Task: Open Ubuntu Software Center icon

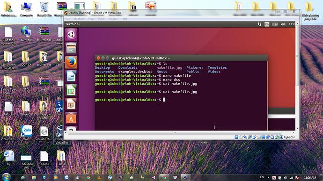Action: click(71, 118)
